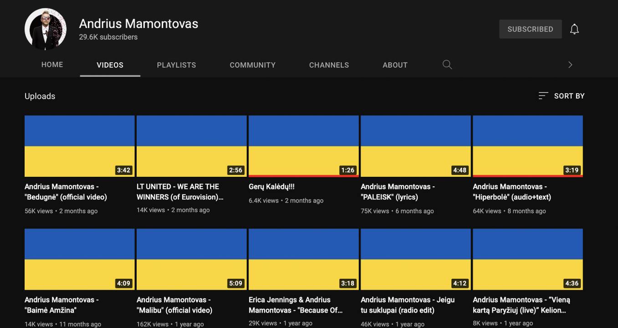Play the 3:18 Because Of thumbnail
Image resolution: width=618 pixels, height=328 pixels.
coord(304,259)
